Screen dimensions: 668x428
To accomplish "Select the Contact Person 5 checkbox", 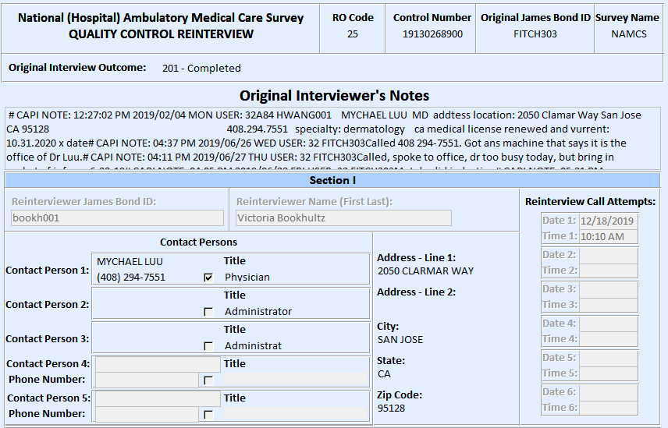I will [208, 414].
